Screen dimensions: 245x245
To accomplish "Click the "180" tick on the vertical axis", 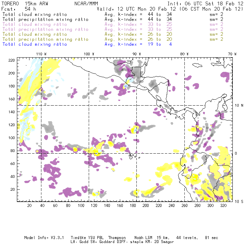I will [x=12, y=86].
